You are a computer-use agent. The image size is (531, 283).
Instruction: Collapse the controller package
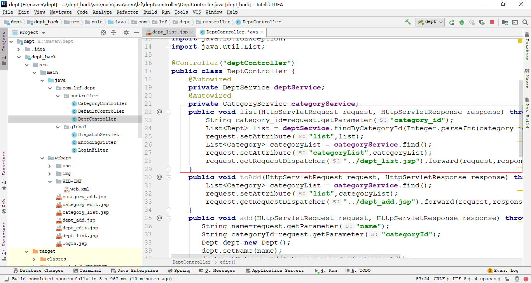pos(57,96)
